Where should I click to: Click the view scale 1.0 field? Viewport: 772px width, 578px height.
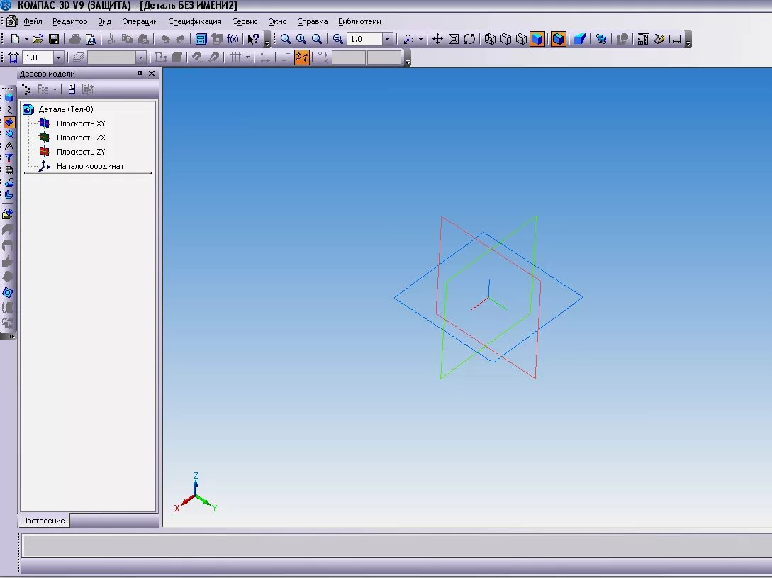pyautogui.click(x=364, y=39)
